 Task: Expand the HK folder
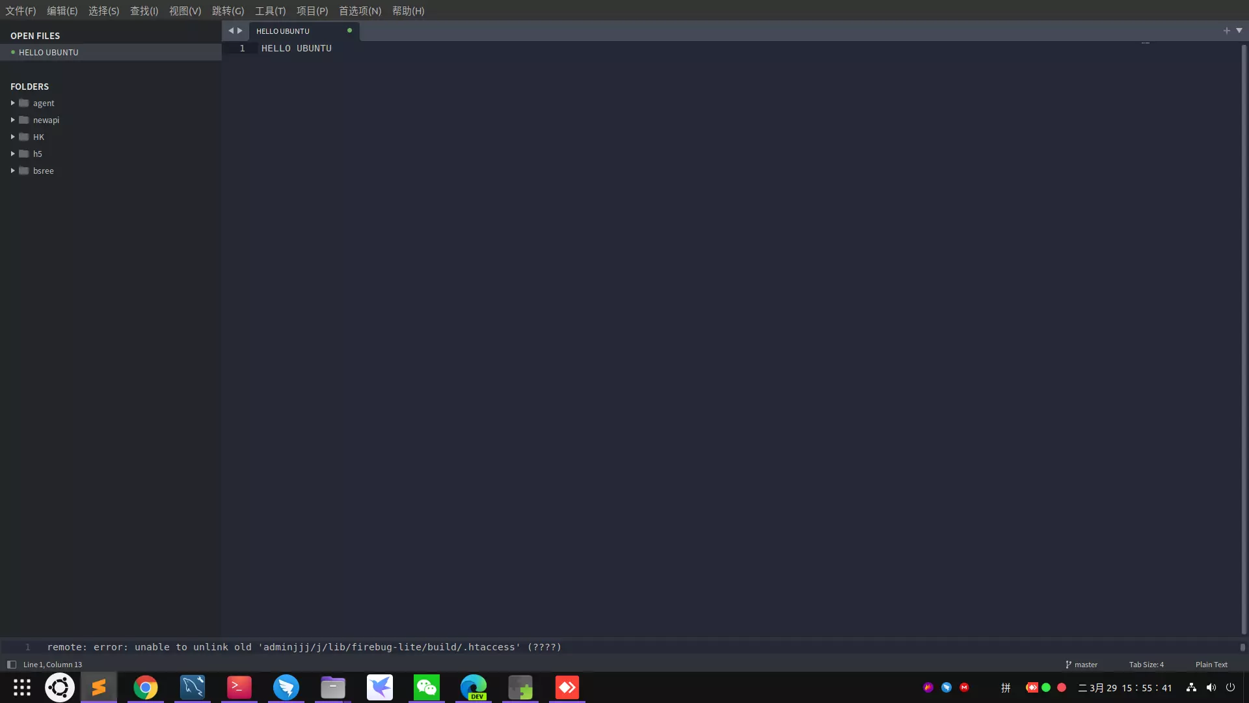12,137
